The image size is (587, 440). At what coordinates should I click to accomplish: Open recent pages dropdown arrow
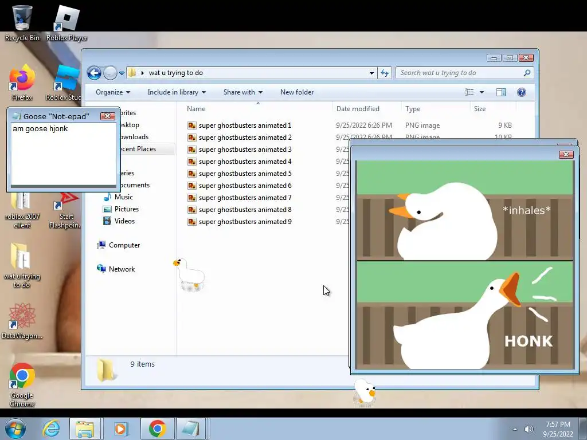click(122, 73)
